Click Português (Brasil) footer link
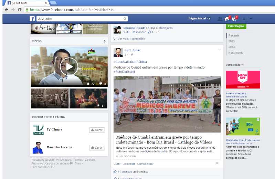This screenshot has height=179, width=275. click(43, 160)
